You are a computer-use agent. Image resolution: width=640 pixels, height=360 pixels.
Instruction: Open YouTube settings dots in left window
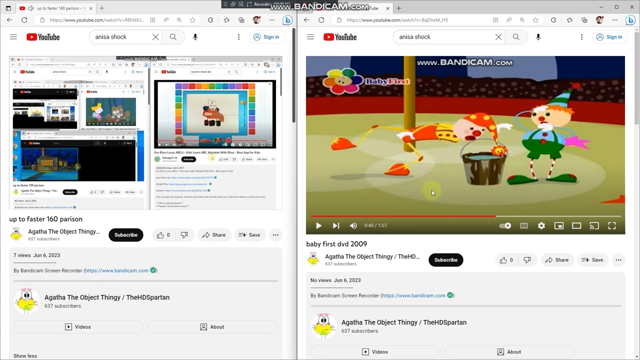(x=238, y=37)
